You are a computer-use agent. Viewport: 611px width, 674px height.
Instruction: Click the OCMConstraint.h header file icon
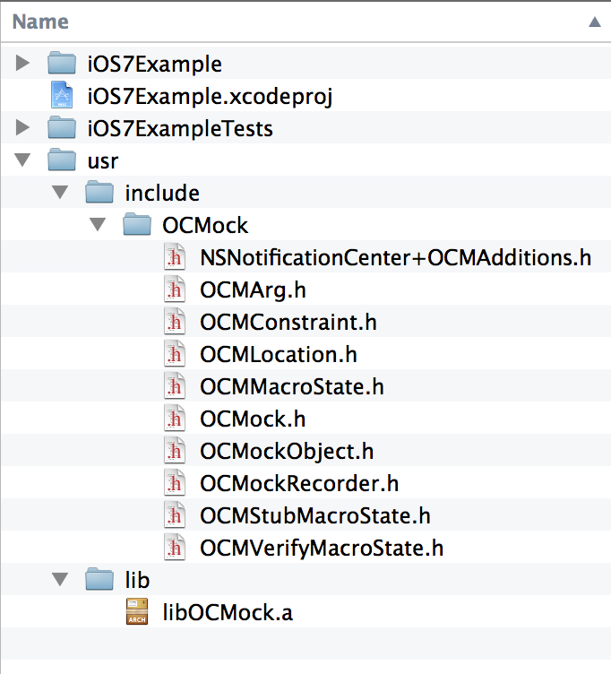(x=175, y=322)
